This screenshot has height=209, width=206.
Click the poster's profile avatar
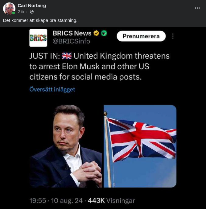pyautogui.click(x=9, y=9)
